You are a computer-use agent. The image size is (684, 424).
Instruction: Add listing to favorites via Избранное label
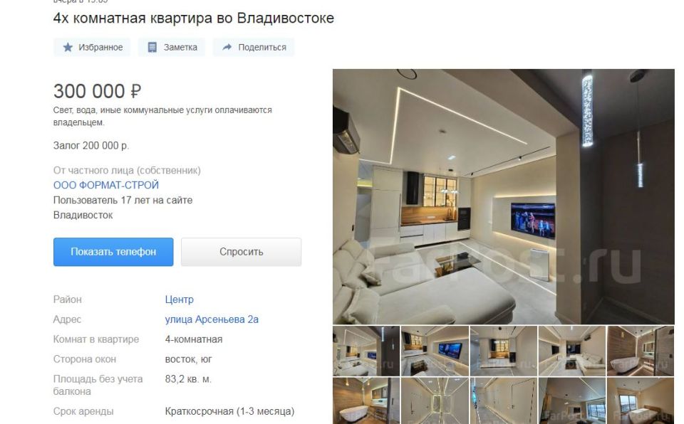(100, 47)
